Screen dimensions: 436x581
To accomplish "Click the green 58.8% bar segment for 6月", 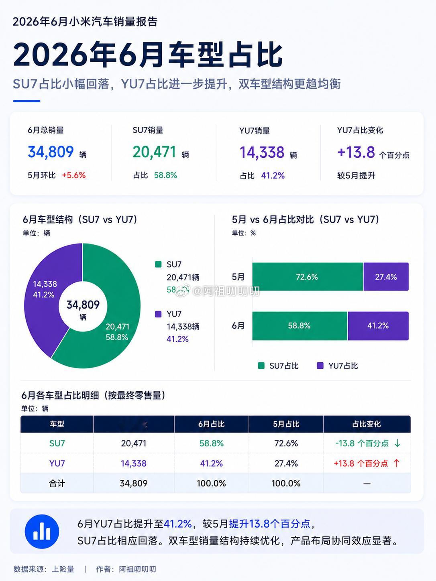I will tap(299, 326).
